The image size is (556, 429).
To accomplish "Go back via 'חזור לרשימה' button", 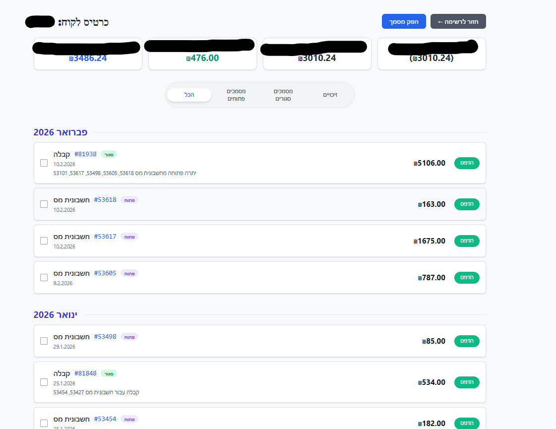I will click(x=458, y=21).
